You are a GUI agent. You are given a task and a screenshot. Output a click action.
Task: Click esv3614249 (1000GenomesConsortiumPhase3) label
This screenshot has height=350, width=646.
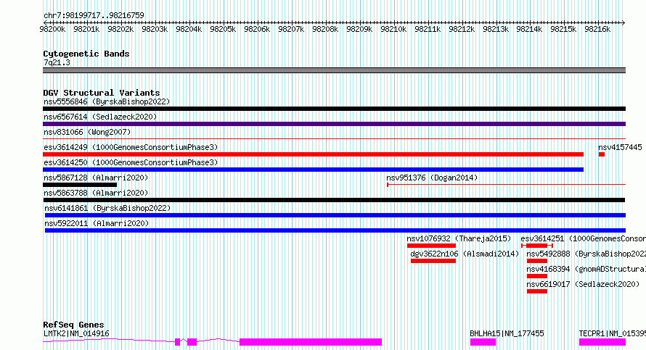coord(131,147)
